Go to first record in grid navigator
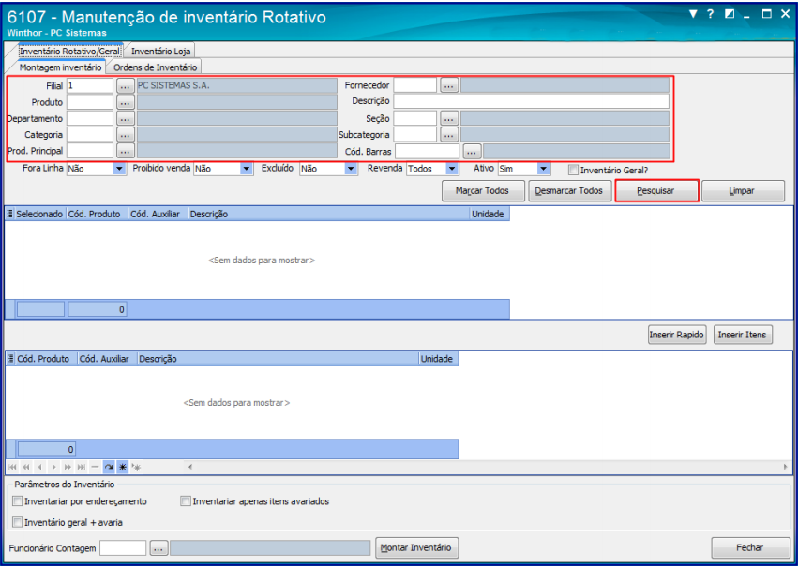The height and width of the screenshot is (567, 798). [x=13, y=467]
